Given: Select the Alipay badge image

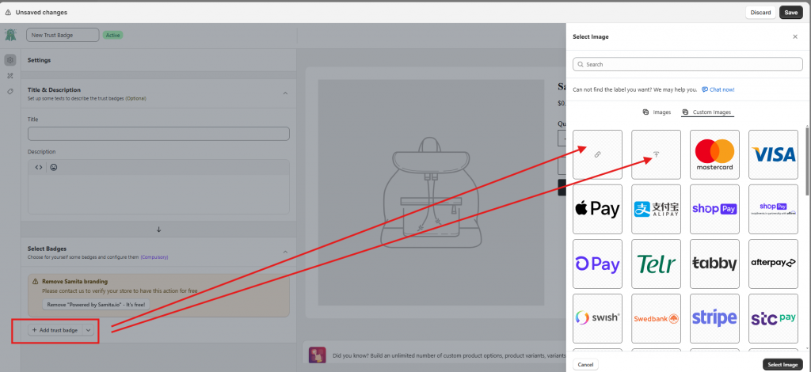Looking at the screenshot, I should (656, 209).
